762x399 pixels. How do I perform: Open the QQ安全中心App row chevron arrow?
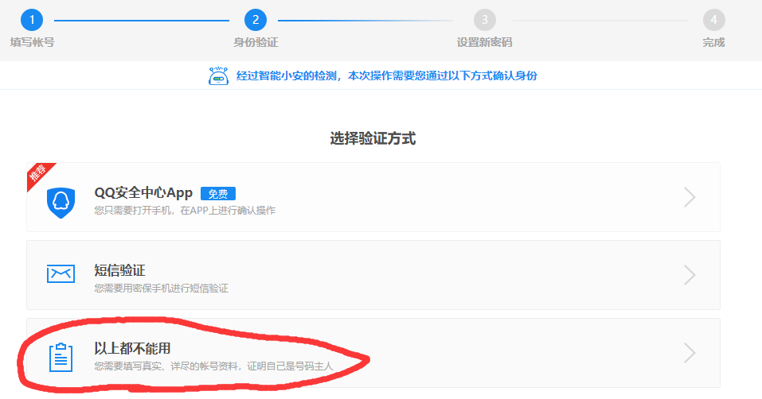tap(690, 197)
